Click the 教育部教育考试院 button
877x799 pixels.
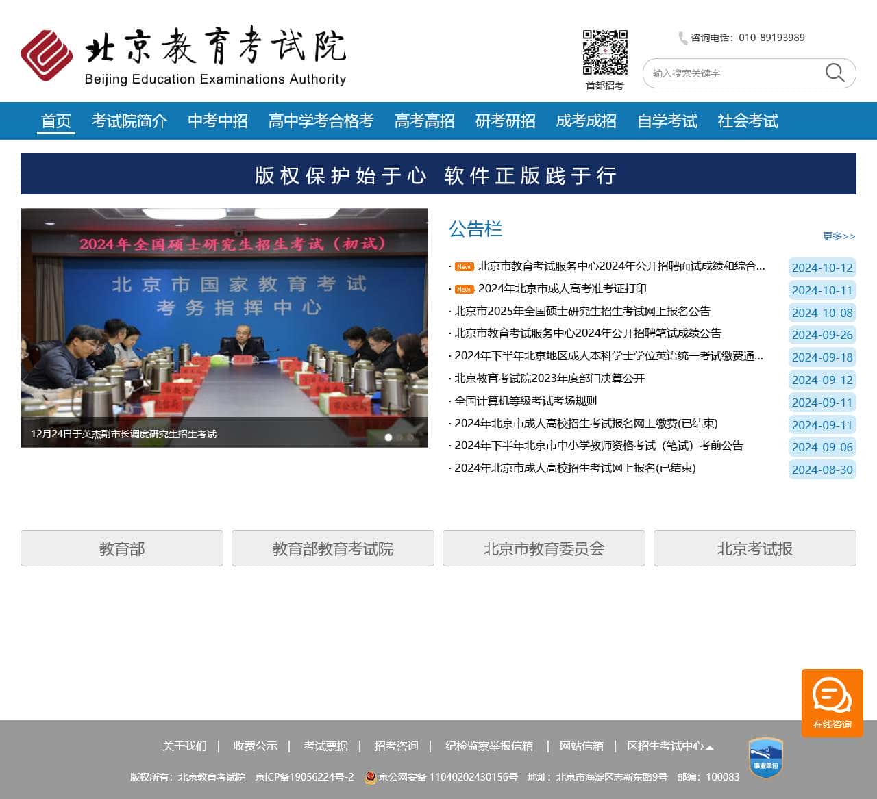[333, 548]
